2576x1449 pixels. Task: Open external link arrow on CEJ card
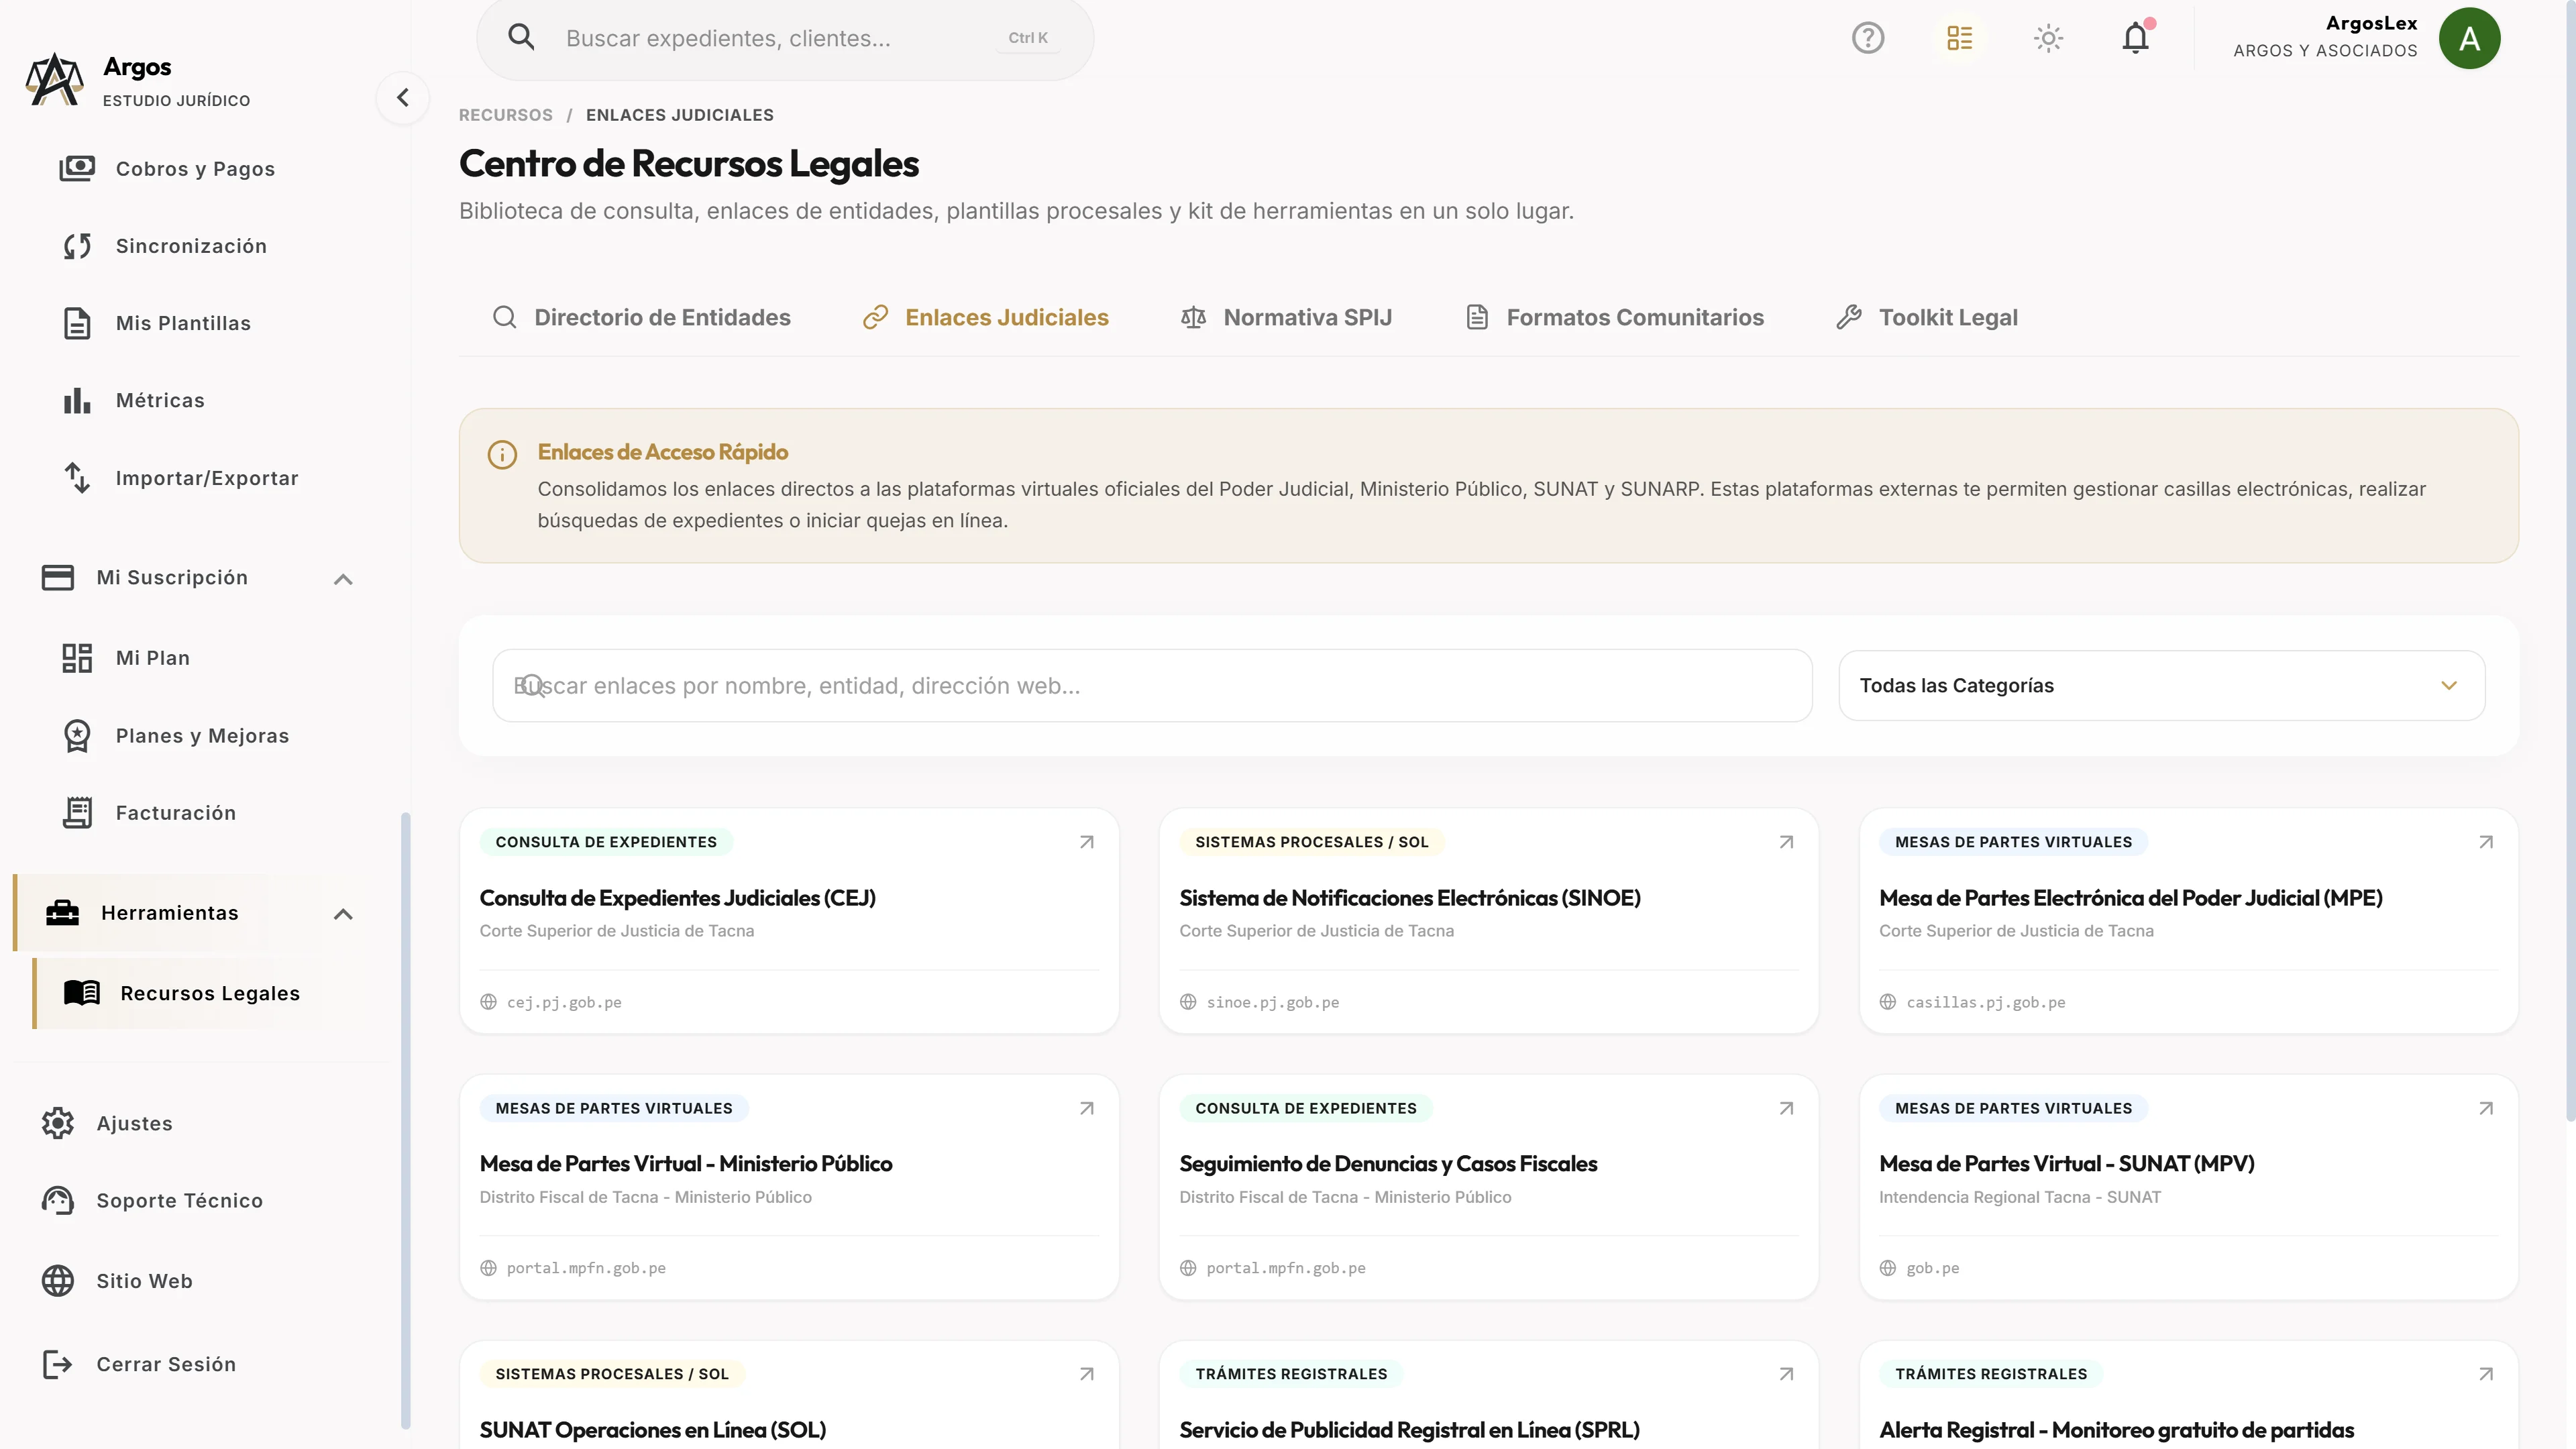[1086, 842]
